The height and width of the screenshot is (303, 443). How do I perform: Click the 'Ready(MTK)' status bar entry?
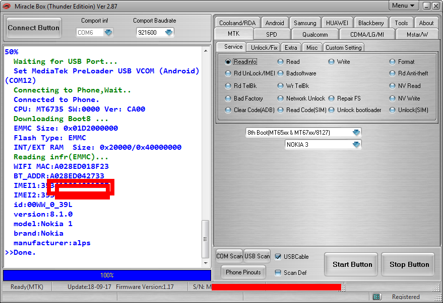[x=27, y=286]
